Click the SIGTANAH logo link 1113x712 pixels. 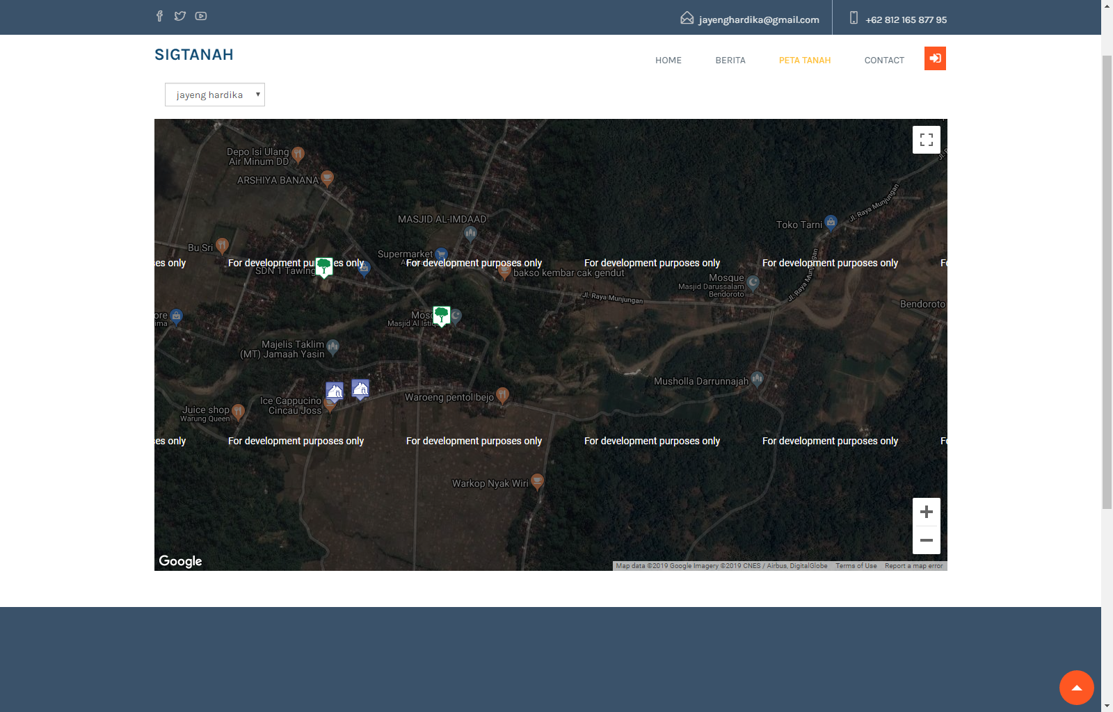tap(194, 55)
